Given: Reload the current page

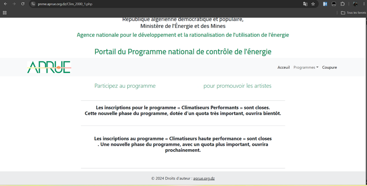Looking at the screenshot, I should (23, 4).
